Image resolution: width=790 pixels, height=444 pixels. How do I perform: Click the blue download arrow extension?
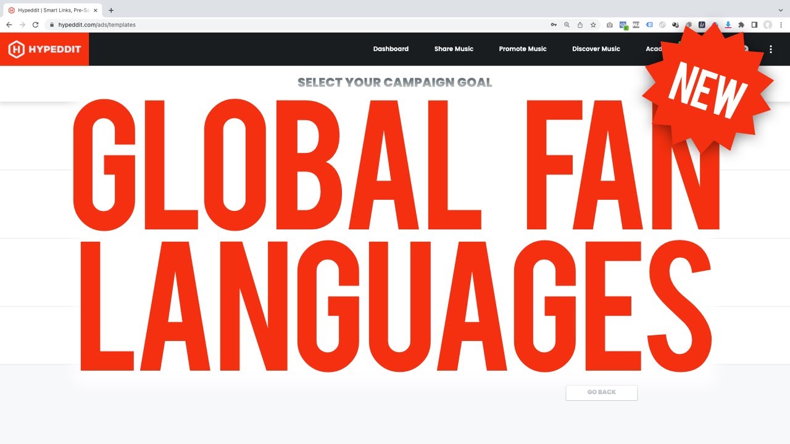click(728, 25)
